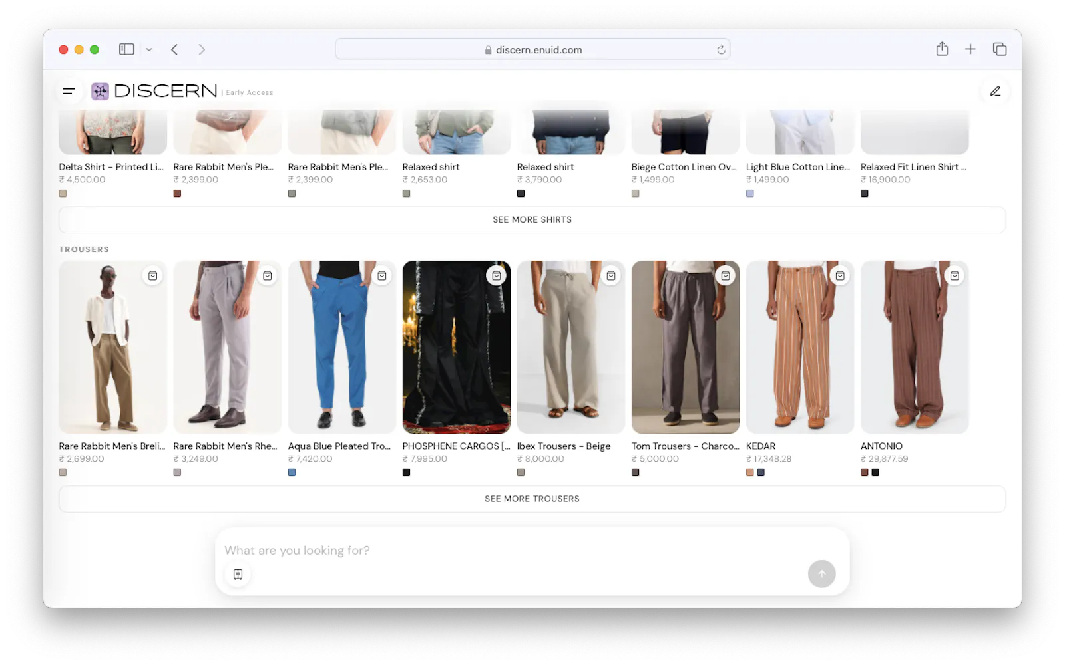This screenshot has width=1065, height=665.
Task: Open the Light Blue Cotton Line... title
Action: click(x=798, y=167)
